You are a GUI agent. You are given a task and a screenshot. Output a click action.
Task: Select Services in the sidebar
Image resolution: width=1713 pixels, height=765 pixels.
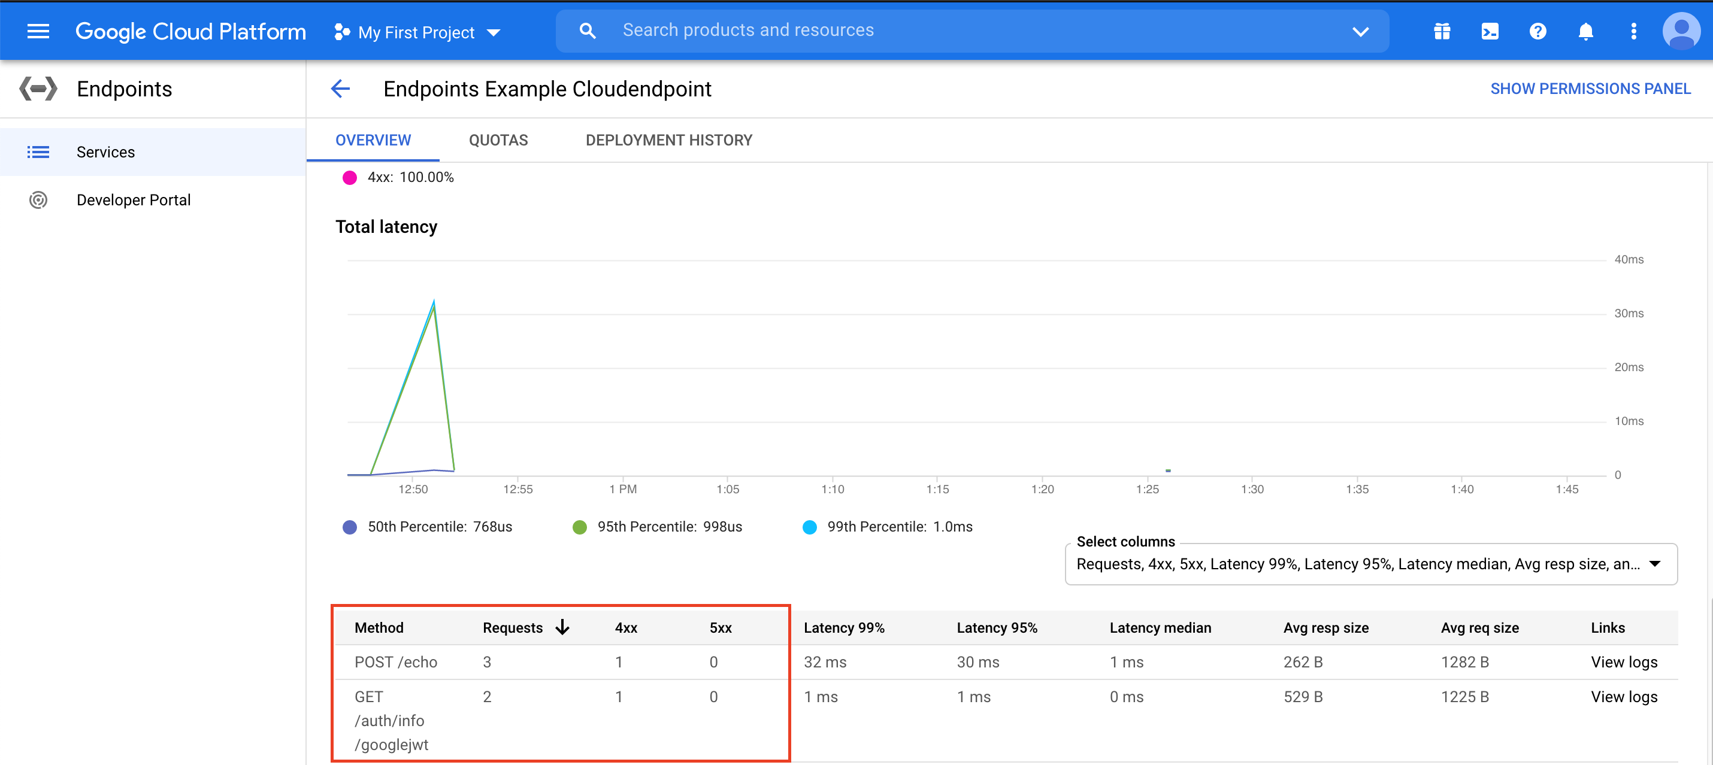pos(105,151)
